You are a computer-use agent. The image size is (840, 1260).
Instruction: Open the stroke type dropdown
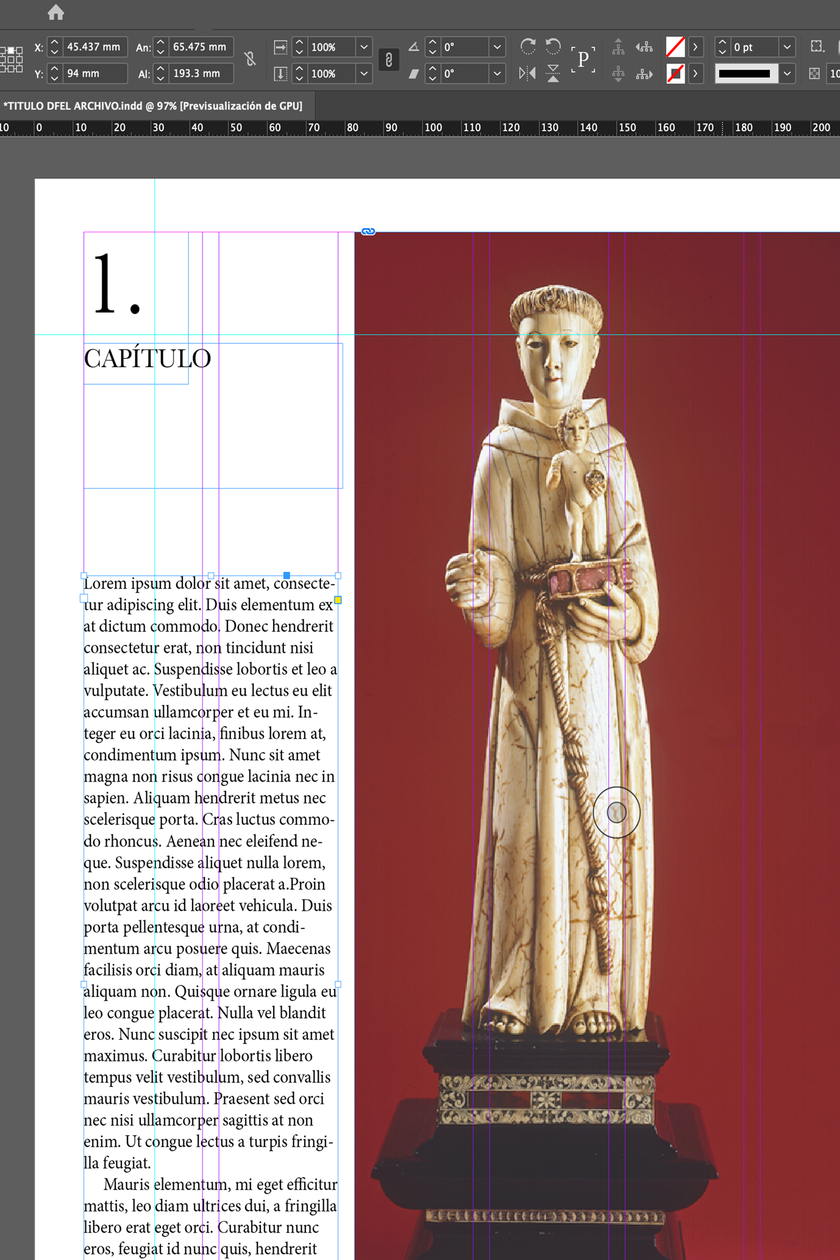coord(788,74)
